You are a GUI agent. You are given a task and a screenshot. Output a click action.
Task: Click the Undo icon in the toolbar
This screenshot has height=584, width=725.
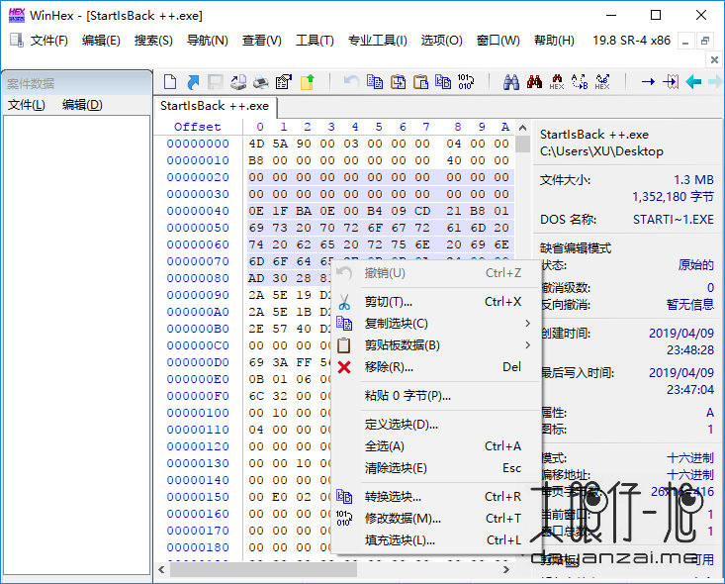pyautogui.click(x=351, y=82)
